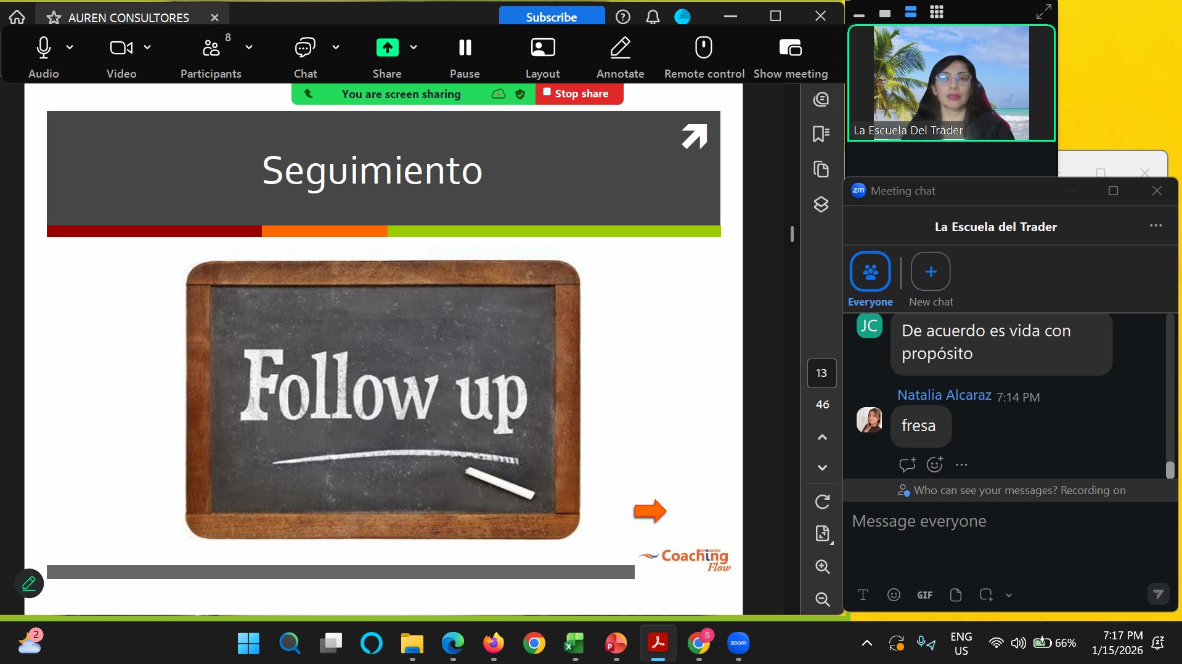Image resolution: width=1182 pixels, height=664 pixels.
Task: Click the Subscribe button
Action: [x=551, y=17]
